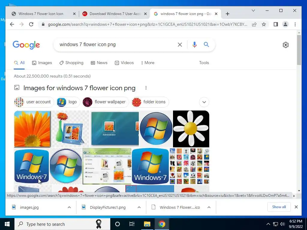This screenshot has height=230, width=307.
Task: Open file explorer screenshot thumbnail
Action: click(x=107, y=166)
